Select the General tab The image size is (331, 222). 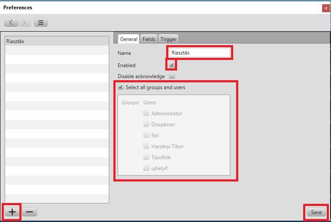(x=129, y=39)
